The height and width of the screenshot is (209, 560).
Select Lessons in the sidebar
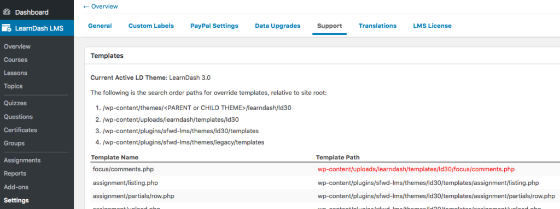[x=15, y=73]
